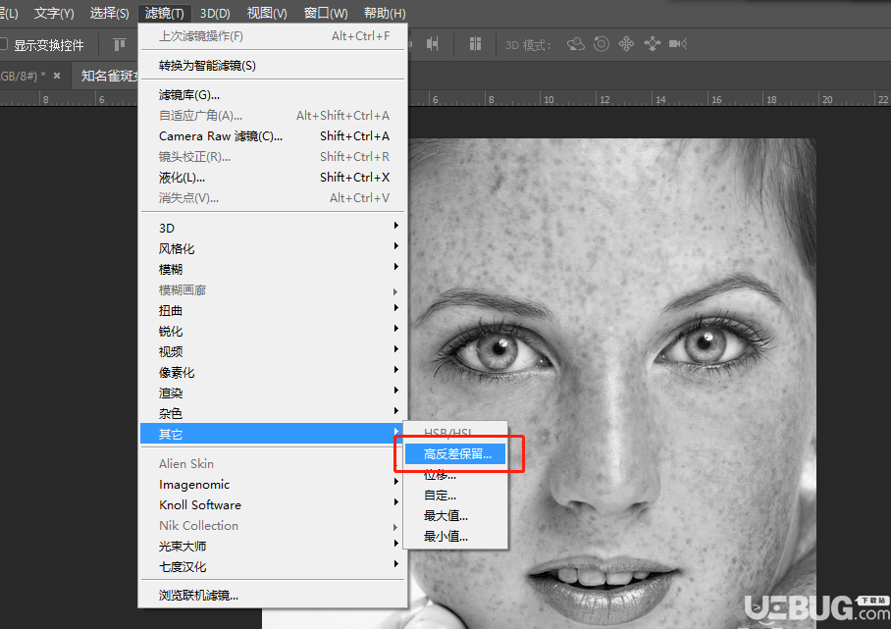Click the 3D roll mode icon
Viewport: 891px width, 629px height.
click(x=602, y=44)
